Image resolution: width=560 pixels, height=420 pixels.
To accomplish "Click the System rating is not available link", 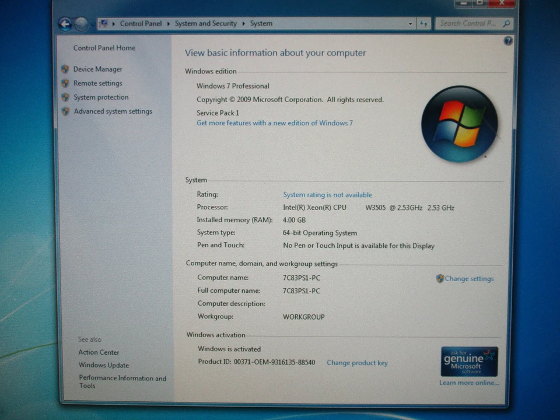I will [327, 194].
